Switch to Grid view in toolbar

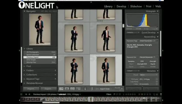coord(61,89)
